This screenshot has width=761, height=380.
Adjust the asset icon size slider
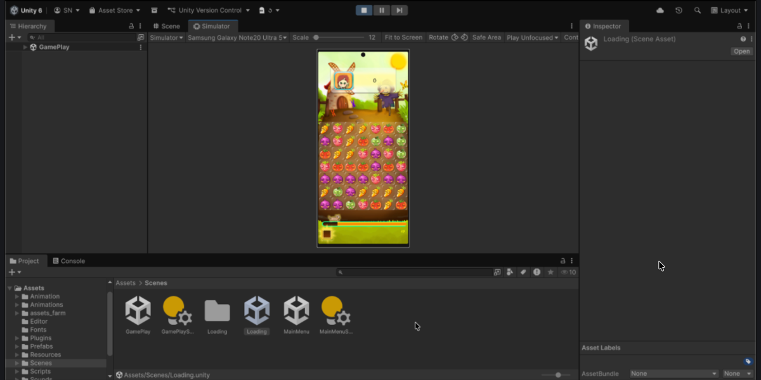click(557, 375)
